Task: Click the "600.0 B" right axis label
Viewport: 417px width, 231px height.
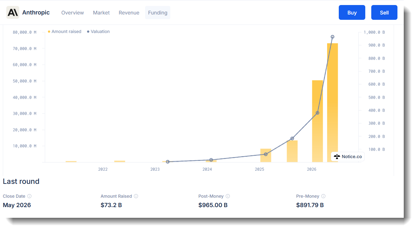Action: (377, 84)
